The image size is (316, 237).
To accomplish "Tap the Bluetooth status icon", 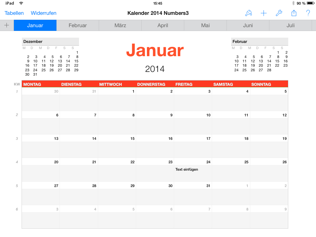I will pyautogui.click(x=293, y=3).
